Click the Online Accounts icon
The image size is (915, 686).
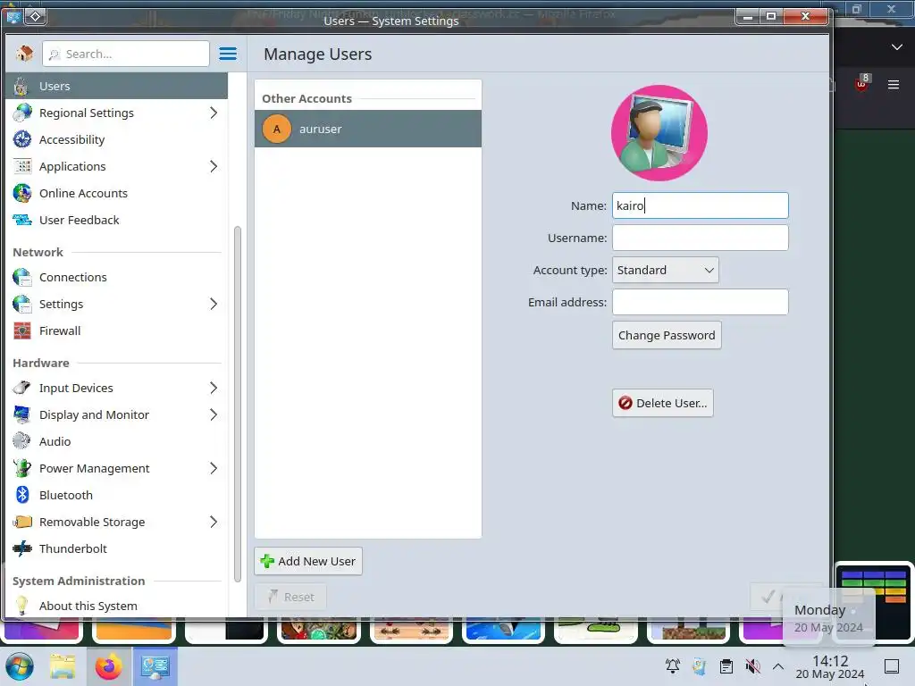click(x=21, y=193)
